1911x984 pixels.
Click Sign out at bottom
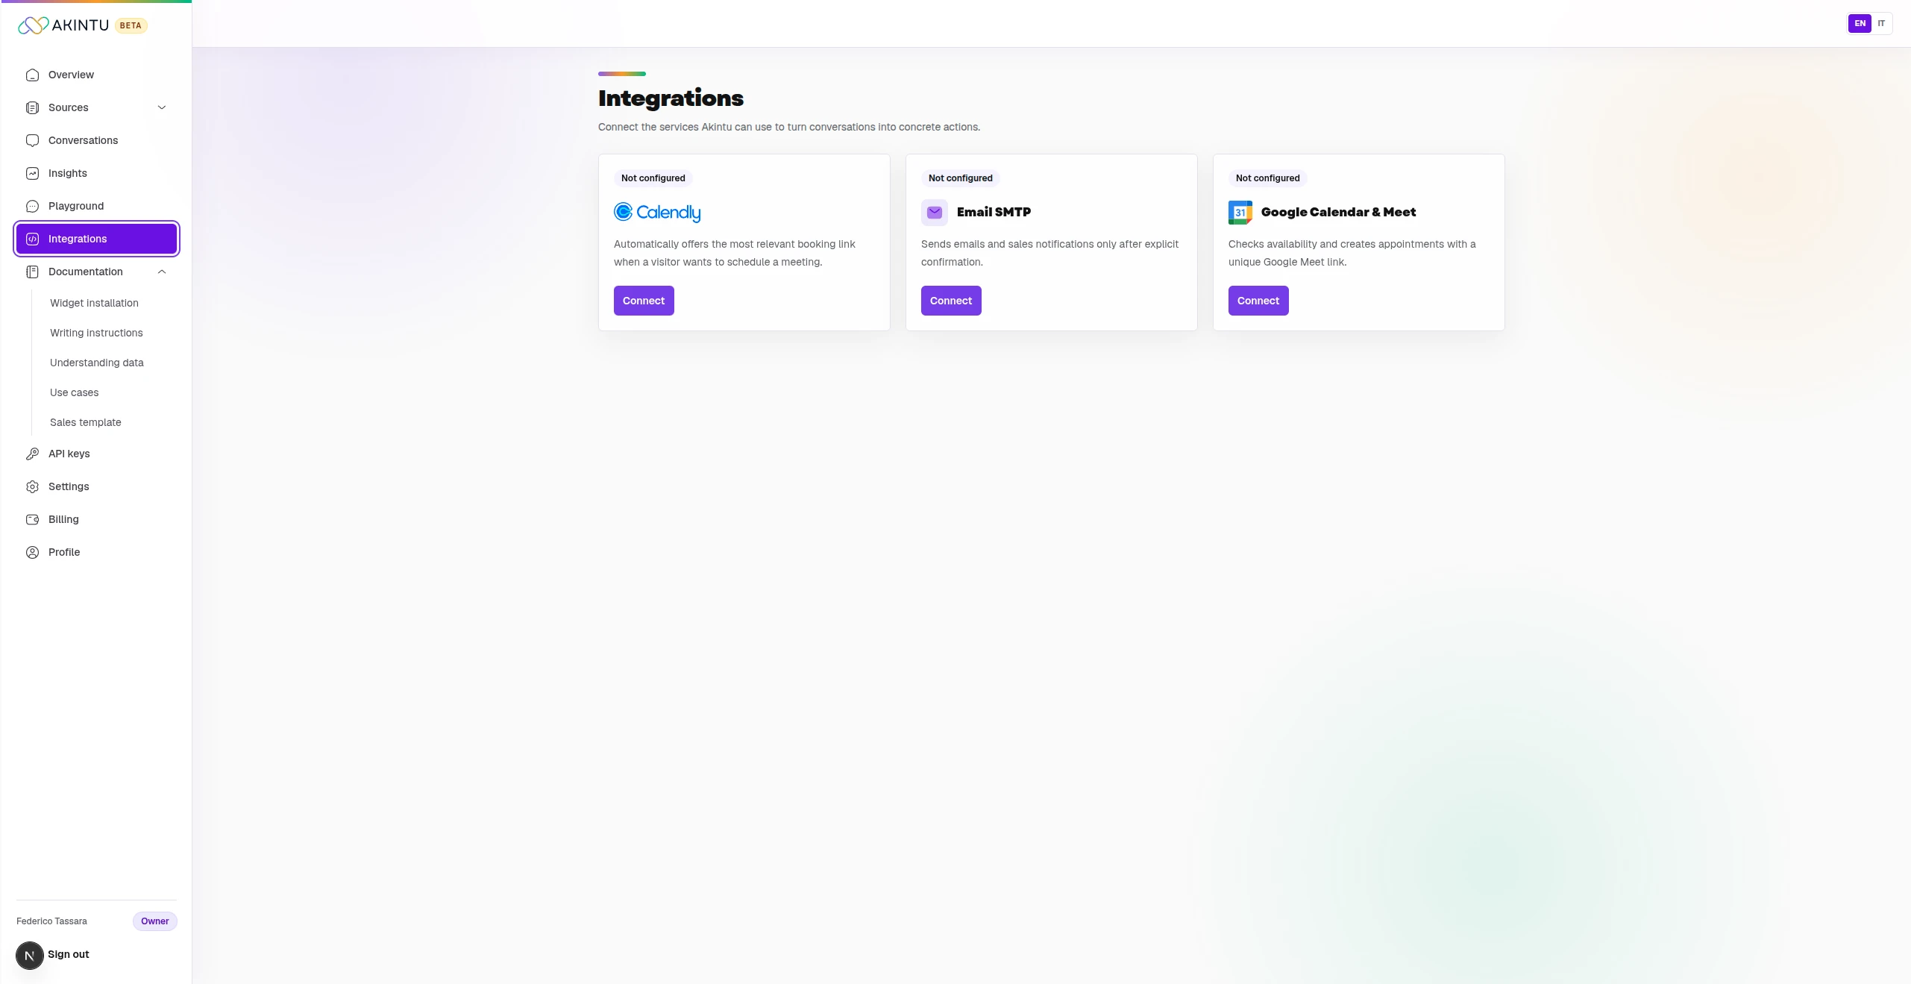click(x=68, y=954)
